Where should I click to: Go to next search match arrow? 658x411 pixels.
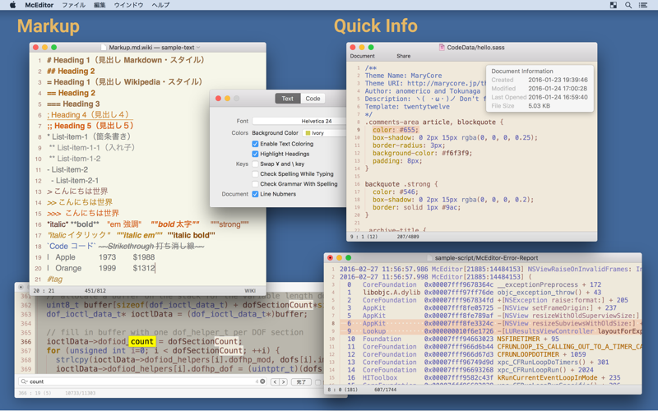click(x=284, y=381)
